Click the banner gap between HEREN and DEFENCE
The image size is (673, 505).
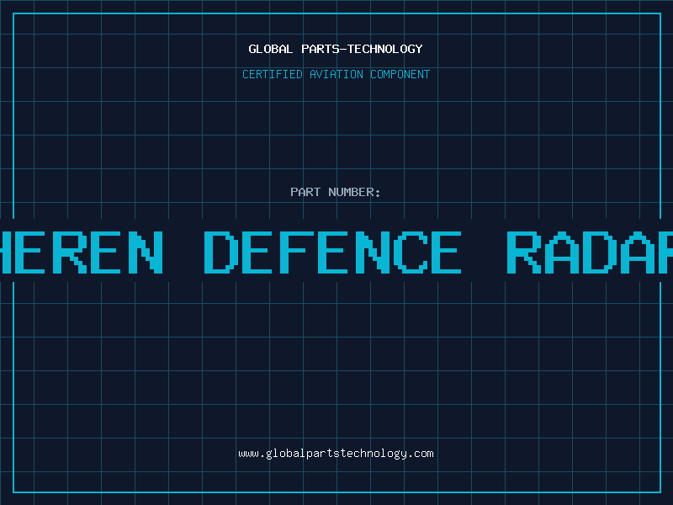[x=183, y=252]
